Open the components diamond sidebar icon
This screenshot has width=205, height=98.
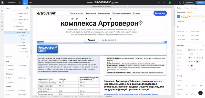pyautogui.click(x=2, y=15)
